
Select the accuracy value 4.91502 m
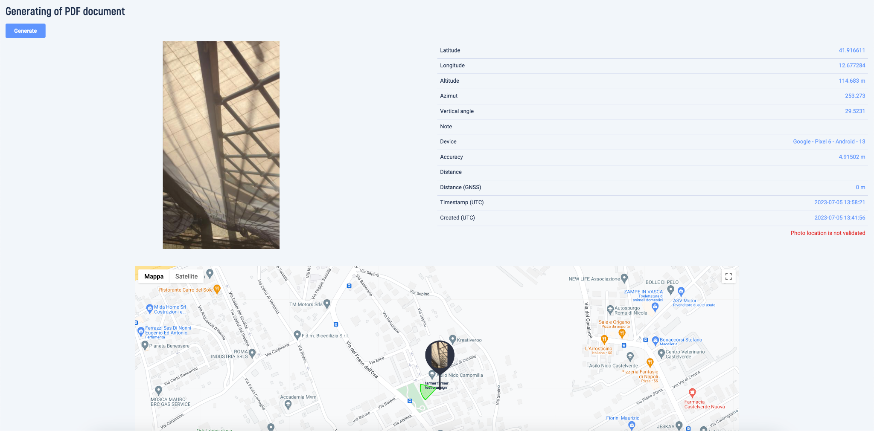coord(852,156)
